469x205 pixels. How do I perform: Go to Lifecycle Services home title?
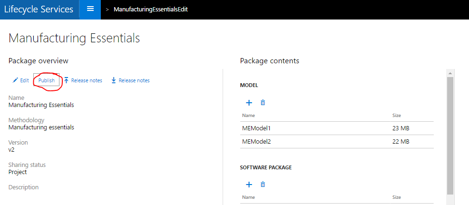tap(39, 10)
